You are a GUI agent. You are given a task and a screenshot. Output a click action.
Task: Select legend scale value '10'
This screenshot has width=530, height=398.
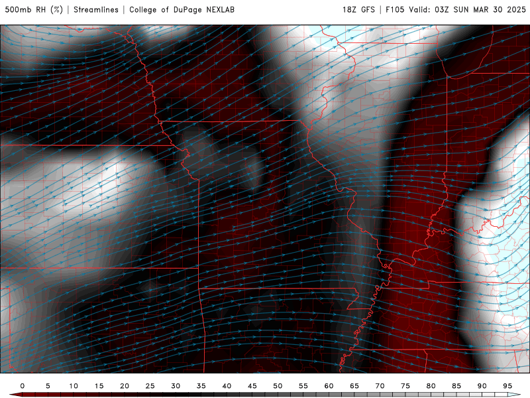pyautogui.click(x=74, y=386)
